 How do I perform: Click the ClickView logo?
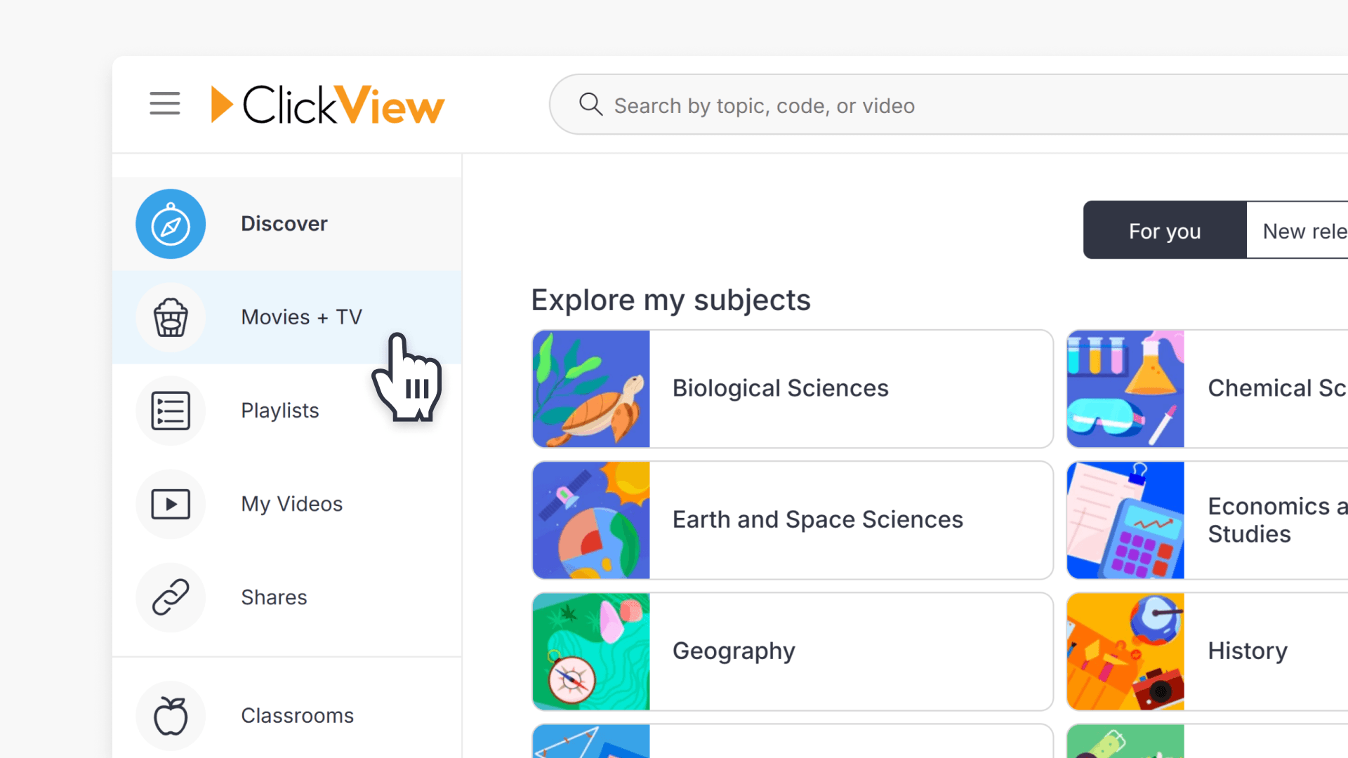[x=327, y=104]
